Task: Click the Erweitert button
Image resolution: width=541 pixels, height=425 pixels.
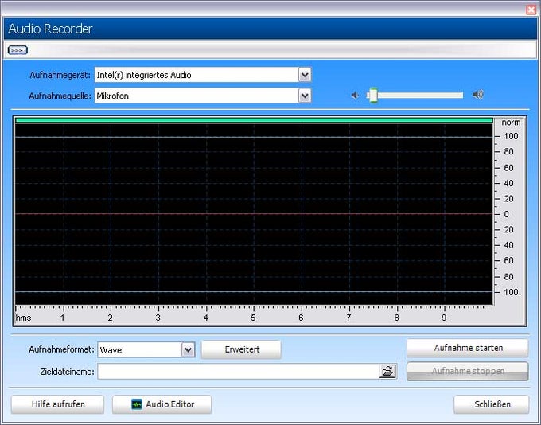Action: 241,349
